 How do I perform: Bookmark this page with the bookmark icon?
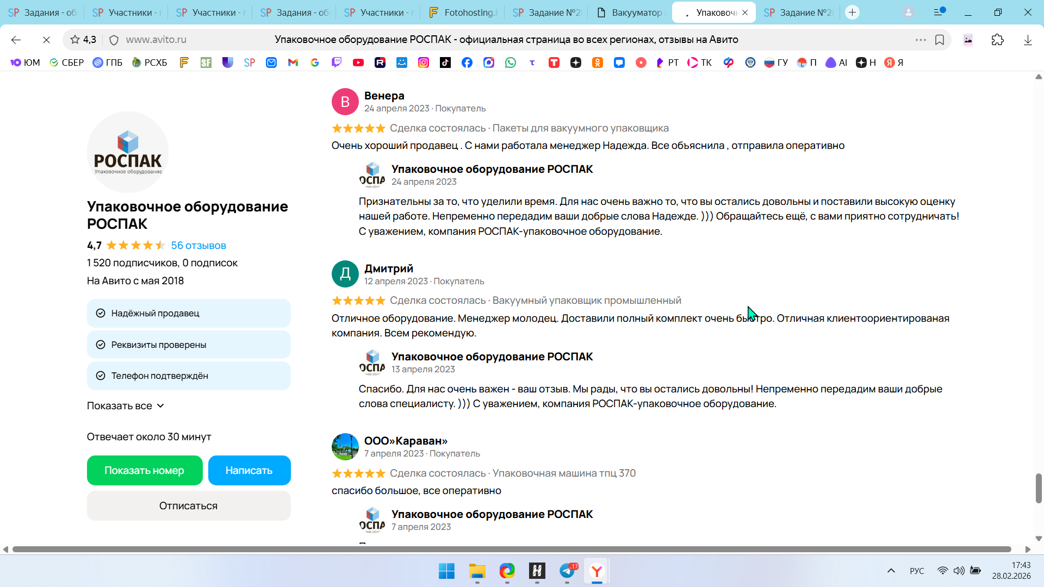coord(939,40)
